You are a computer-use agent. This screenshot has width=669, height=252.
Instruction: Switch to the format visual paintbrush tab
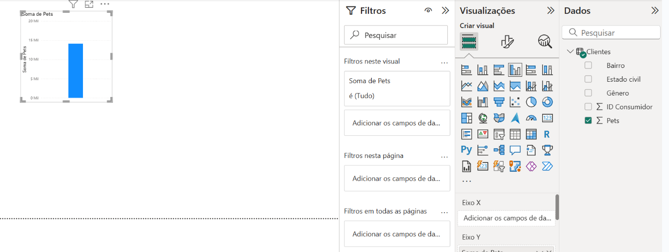pos(507,41)
